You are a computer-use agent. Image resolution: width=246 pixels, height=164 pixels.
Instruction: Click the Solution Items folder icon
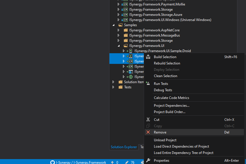pyautogui.click(x=120, y=82)
